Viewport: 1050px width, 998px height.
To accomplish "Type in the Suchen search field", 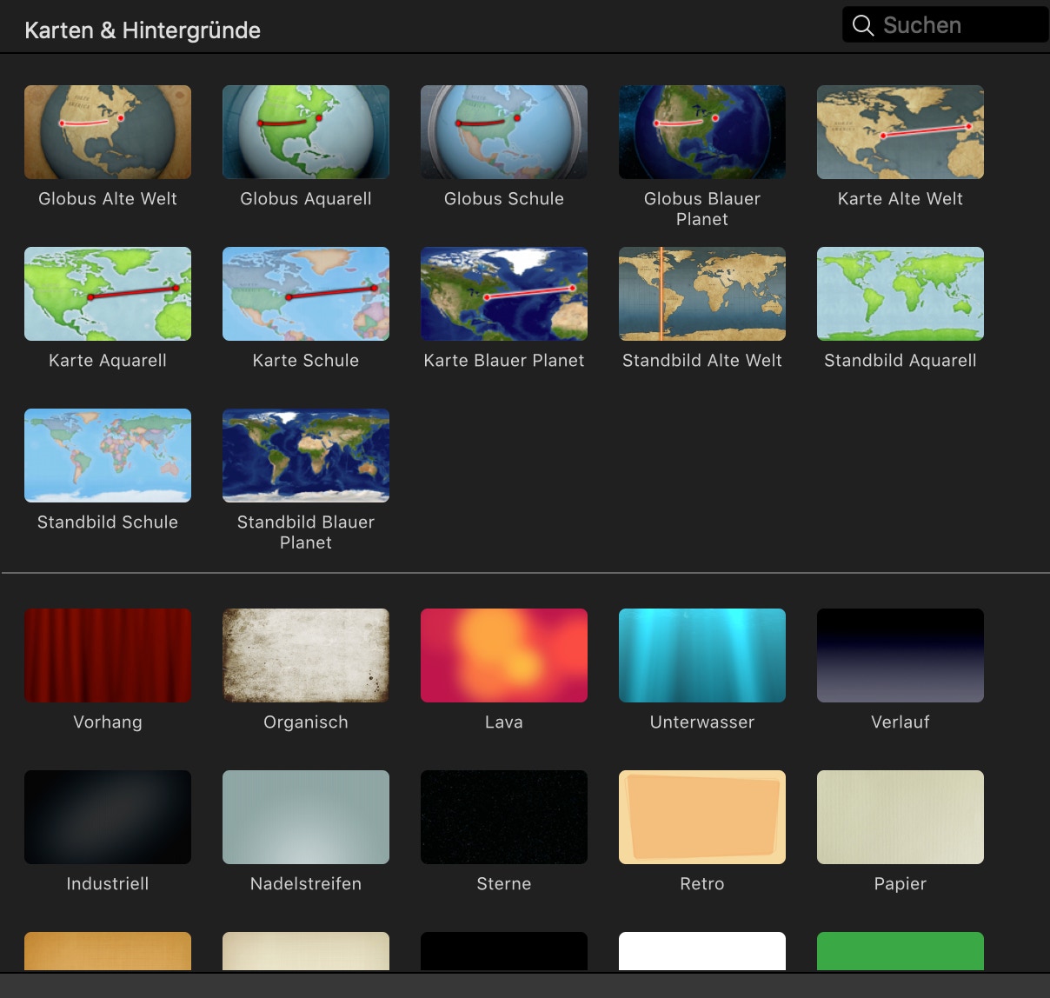I will pos(956,25).
